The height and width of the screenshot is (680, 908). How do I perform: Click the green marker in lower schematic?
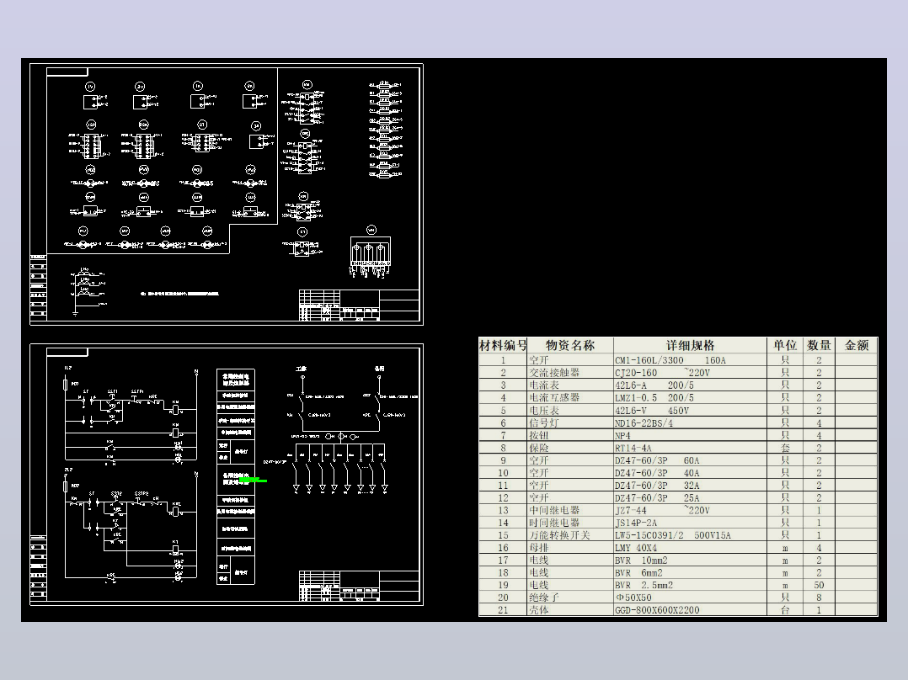(x=253, y=480)
